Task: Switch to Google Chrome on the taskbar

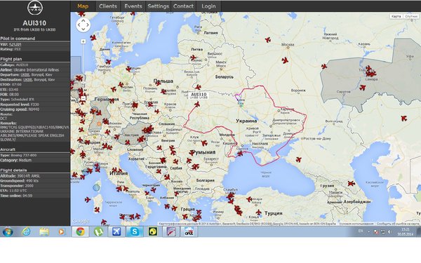Action: pyautogui.click(x=80, y=231)
